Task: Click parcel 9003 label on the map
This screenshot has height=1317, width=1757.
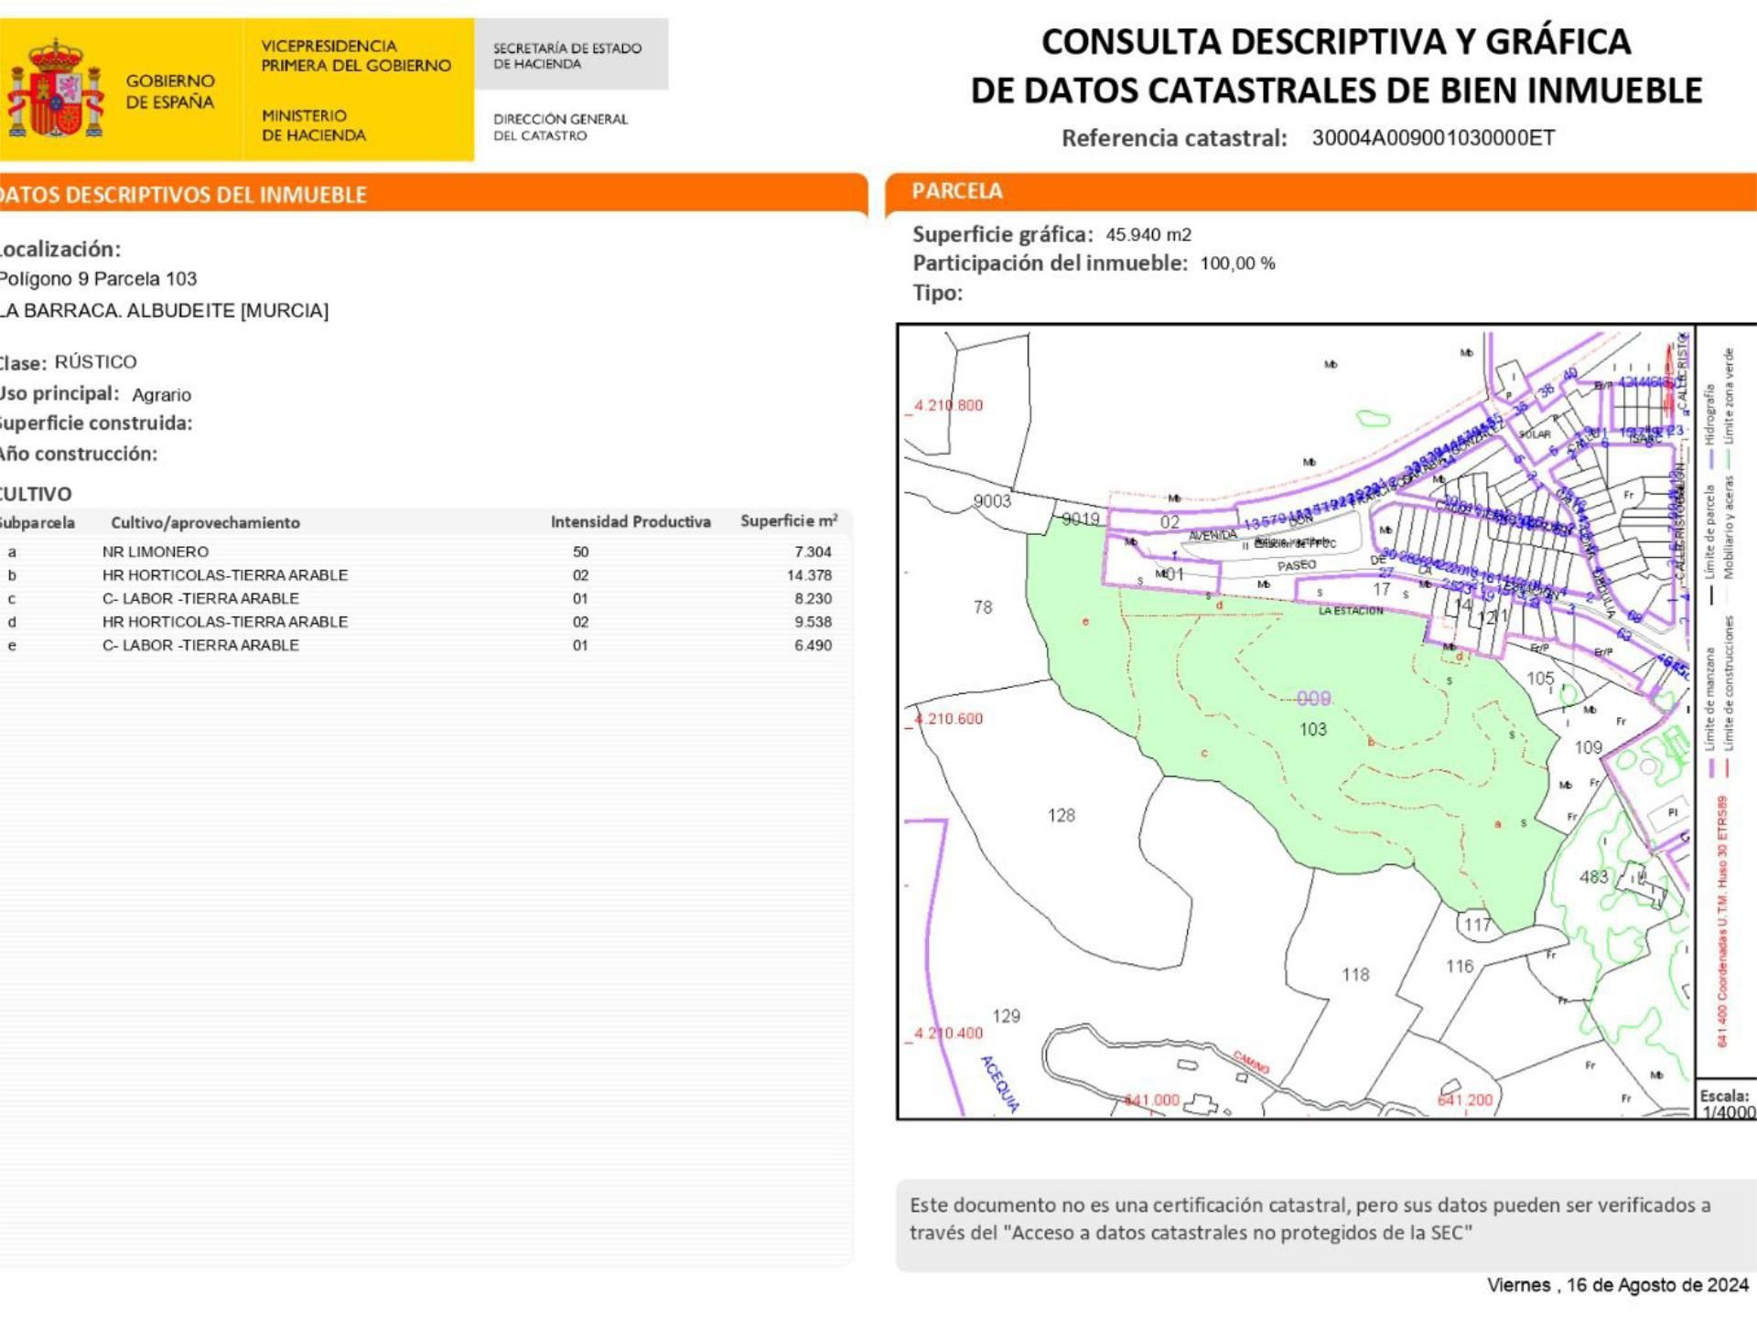Action: 992,501
